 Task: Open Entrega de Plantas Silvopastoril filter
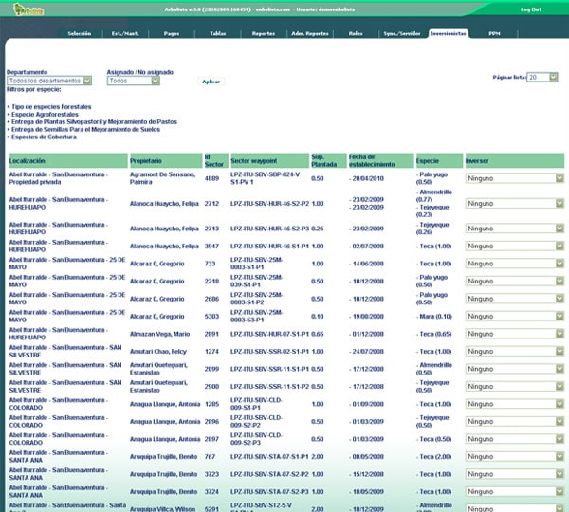tap(94, 122)
